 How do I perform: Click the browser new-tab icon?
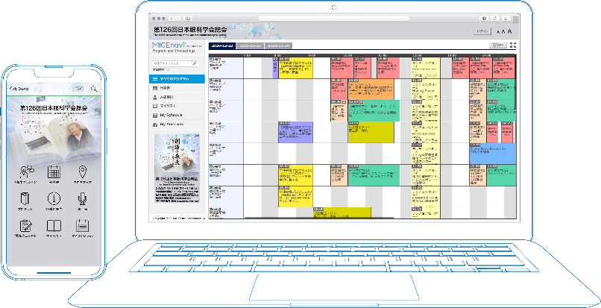(507, 19)
